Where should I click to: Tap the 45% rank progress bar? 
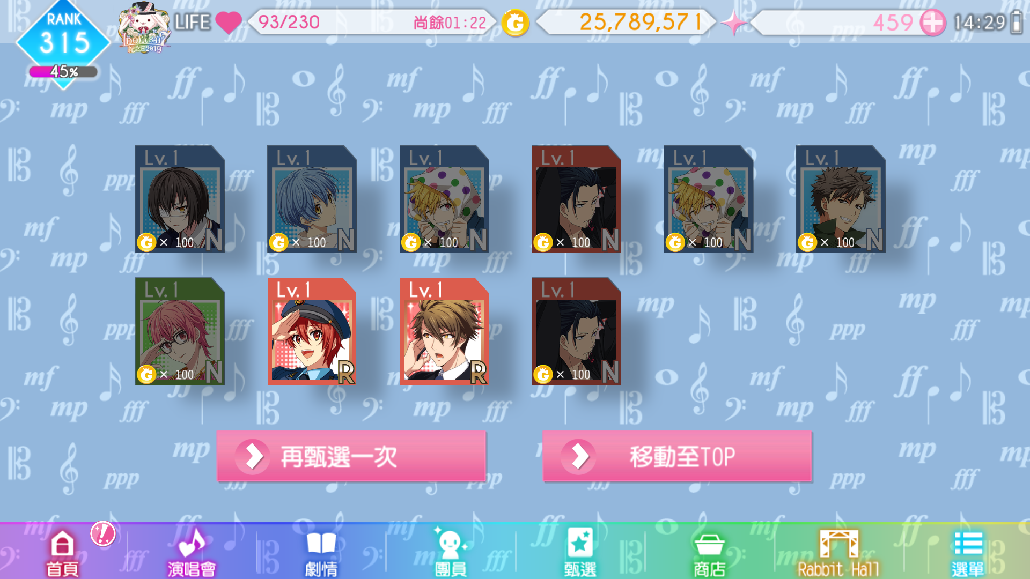pyautogui.click(x=63, y=72)
